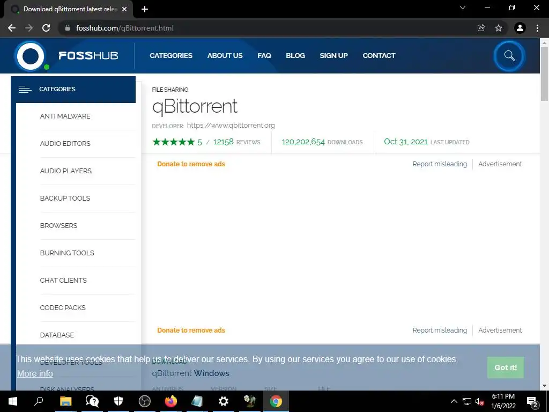Click Chrome icon on taskbar
Image resolution: width=549 pixels, height=412 pixels.
[x=276, y=401]
